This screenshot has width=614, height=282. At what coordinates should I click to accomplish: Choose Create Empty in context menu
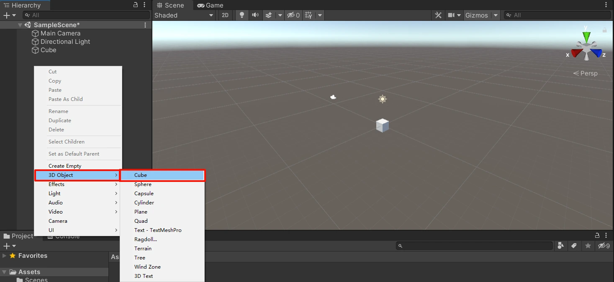(x=65, y=166)
